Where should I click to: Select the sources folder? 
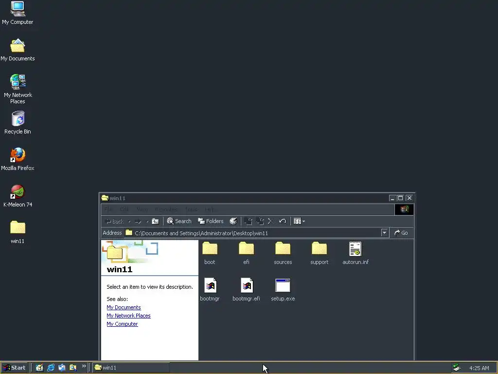(x=283, y=253)
